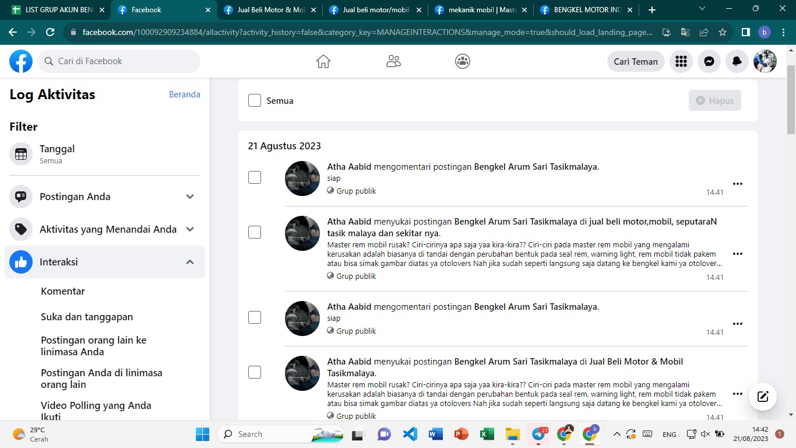This screenshot has width=796, height=448.
Task: Expand the Postingan Anda section chevron
Action: [x=190, y=197]
